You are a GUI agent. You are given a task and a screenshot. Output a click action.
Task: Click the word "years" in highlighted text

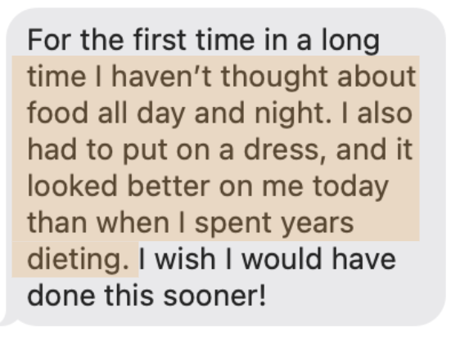pos(318,224)
